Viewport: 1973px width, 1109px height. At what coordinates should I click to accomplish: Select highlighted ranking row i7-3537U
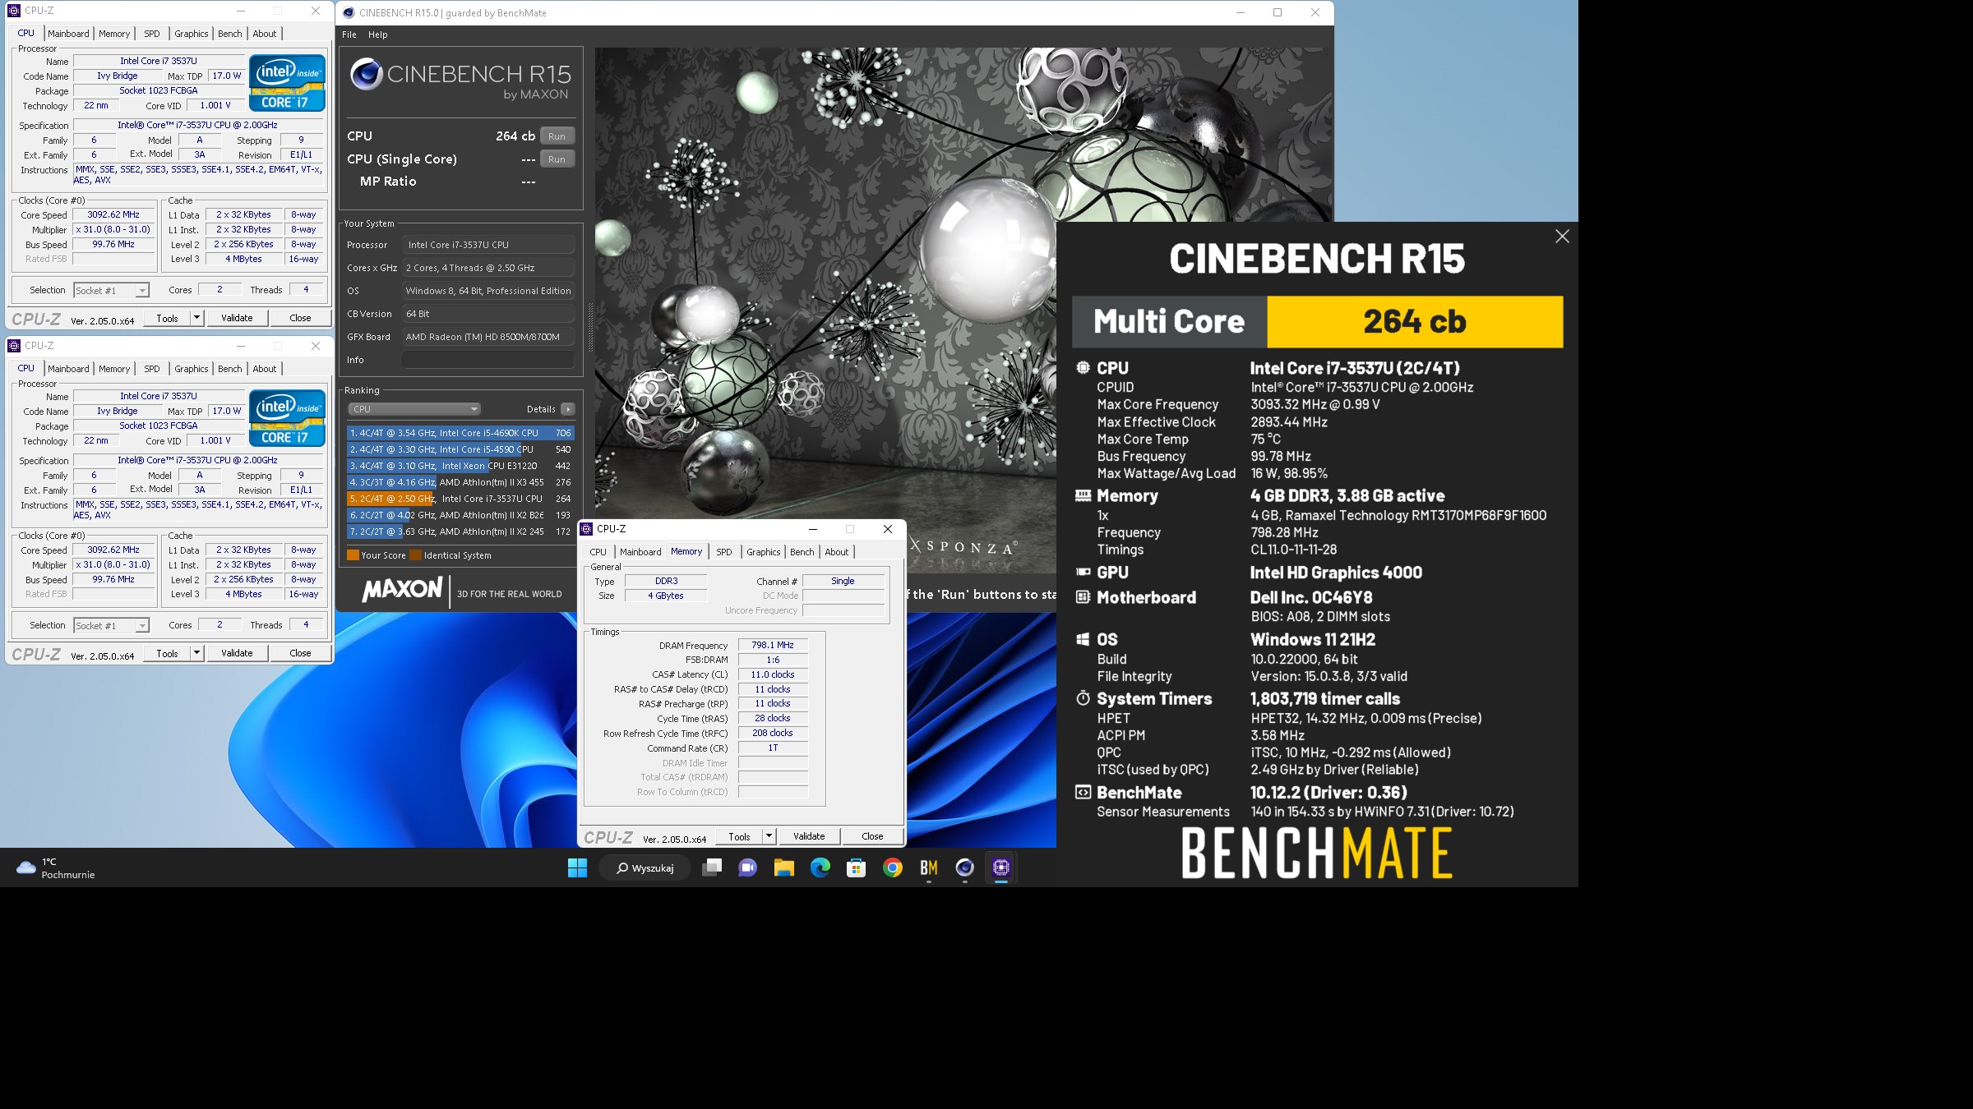coord(460,499)
